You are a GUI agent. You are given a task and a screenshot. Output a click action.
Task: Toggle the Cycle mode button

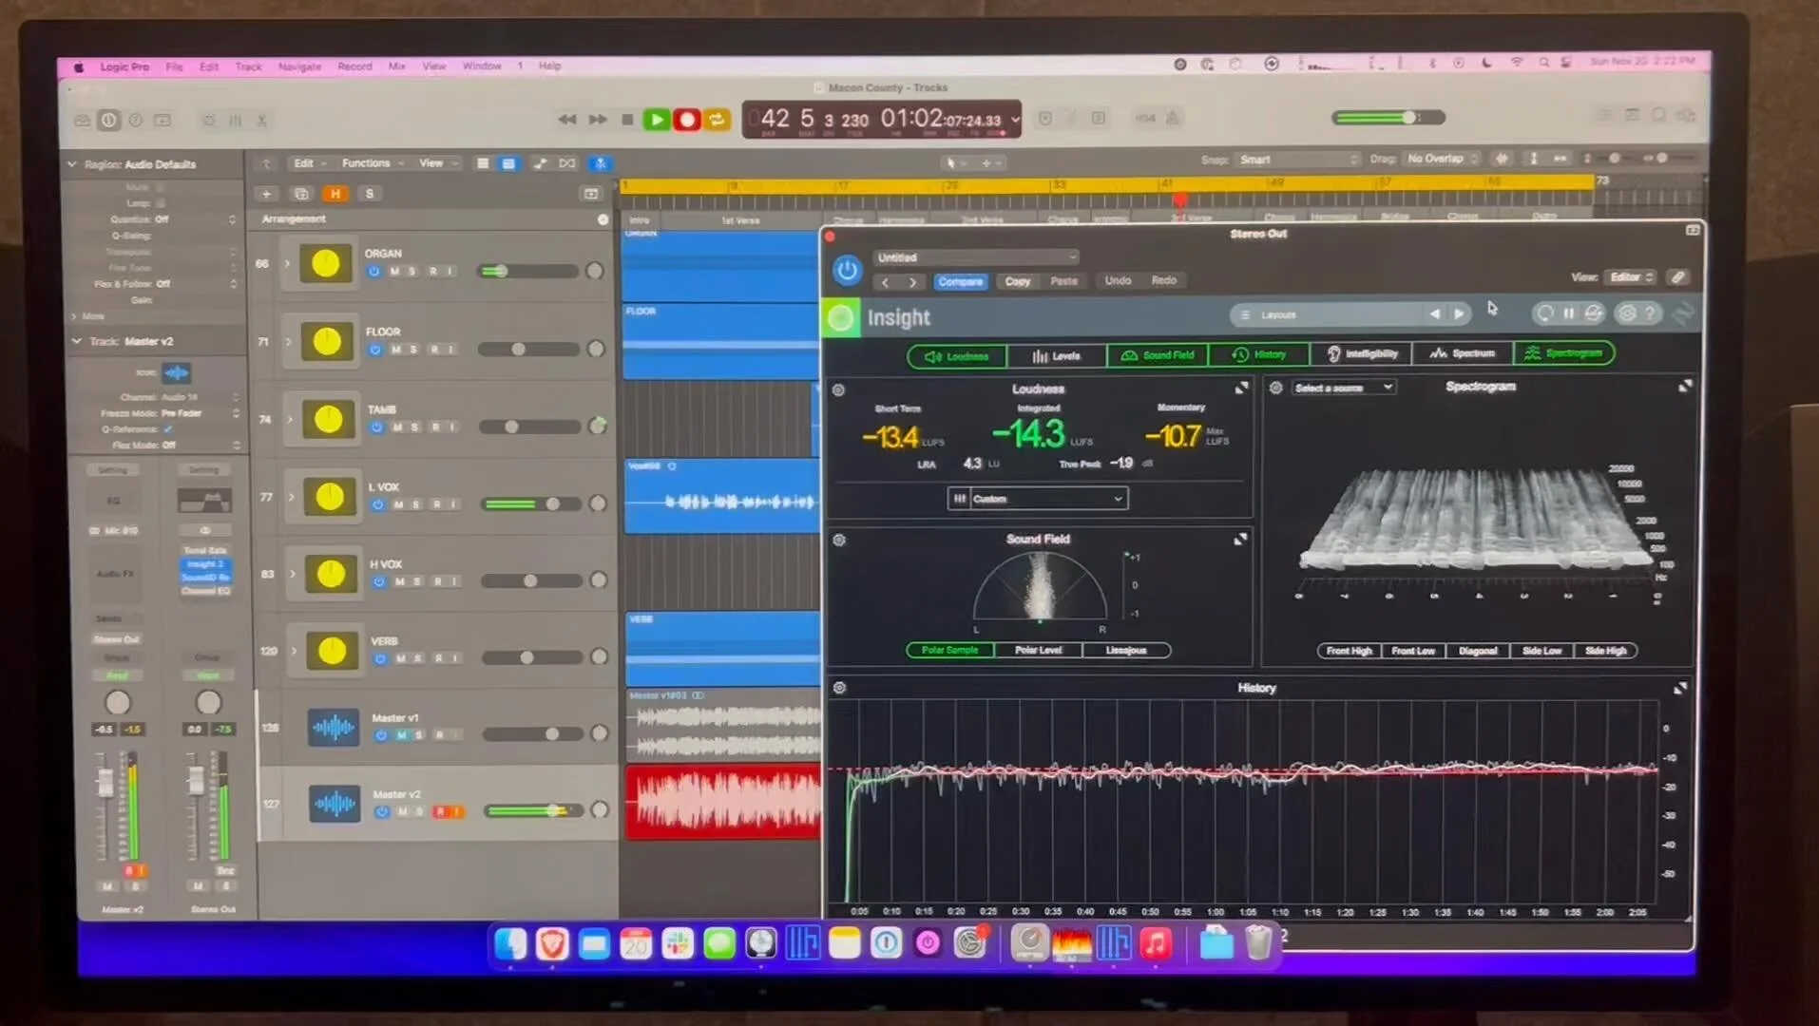[718, 120]
